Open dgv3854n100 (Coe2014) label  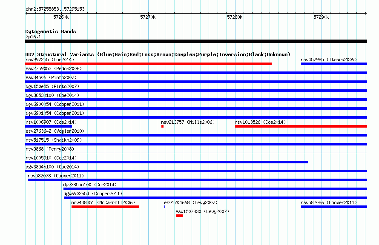click(x=52, y=167)
